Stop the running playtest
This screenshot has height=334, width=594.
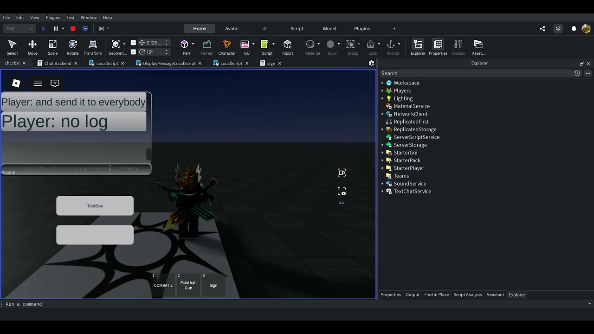point(73,29)
